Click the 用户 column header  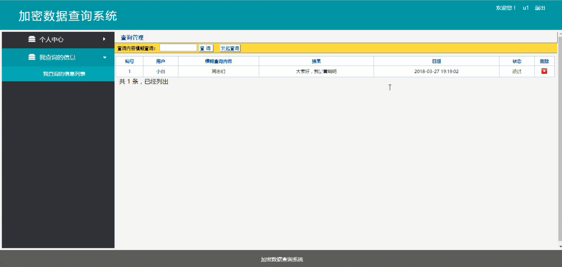(161, 61)
